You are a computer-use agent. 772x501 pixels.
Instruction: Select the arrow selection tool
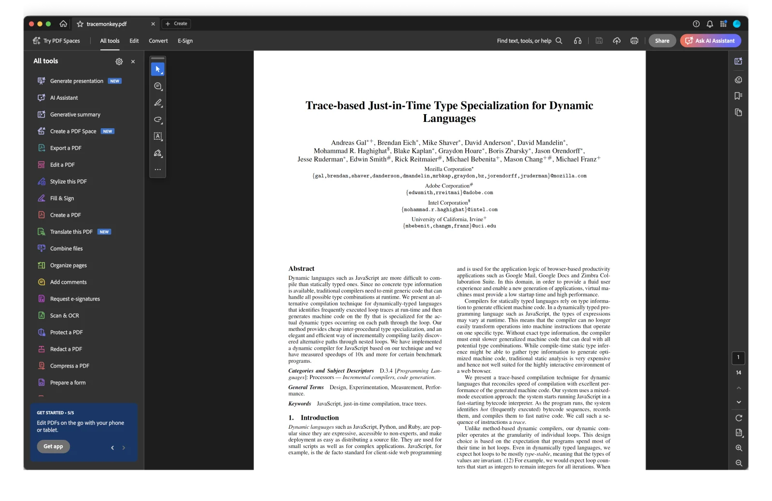(x=158, y=69)
